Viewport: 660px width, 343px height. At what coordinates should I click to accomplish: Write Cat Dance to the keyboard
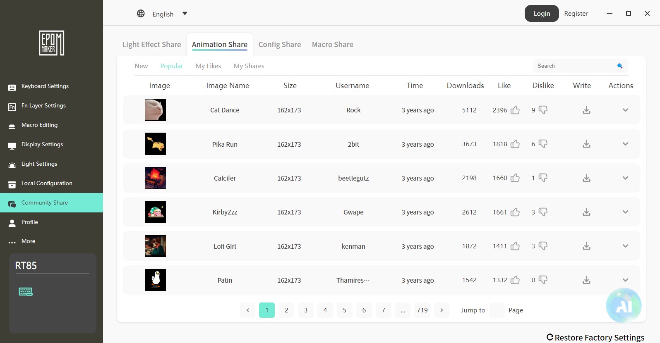[586, 110]
